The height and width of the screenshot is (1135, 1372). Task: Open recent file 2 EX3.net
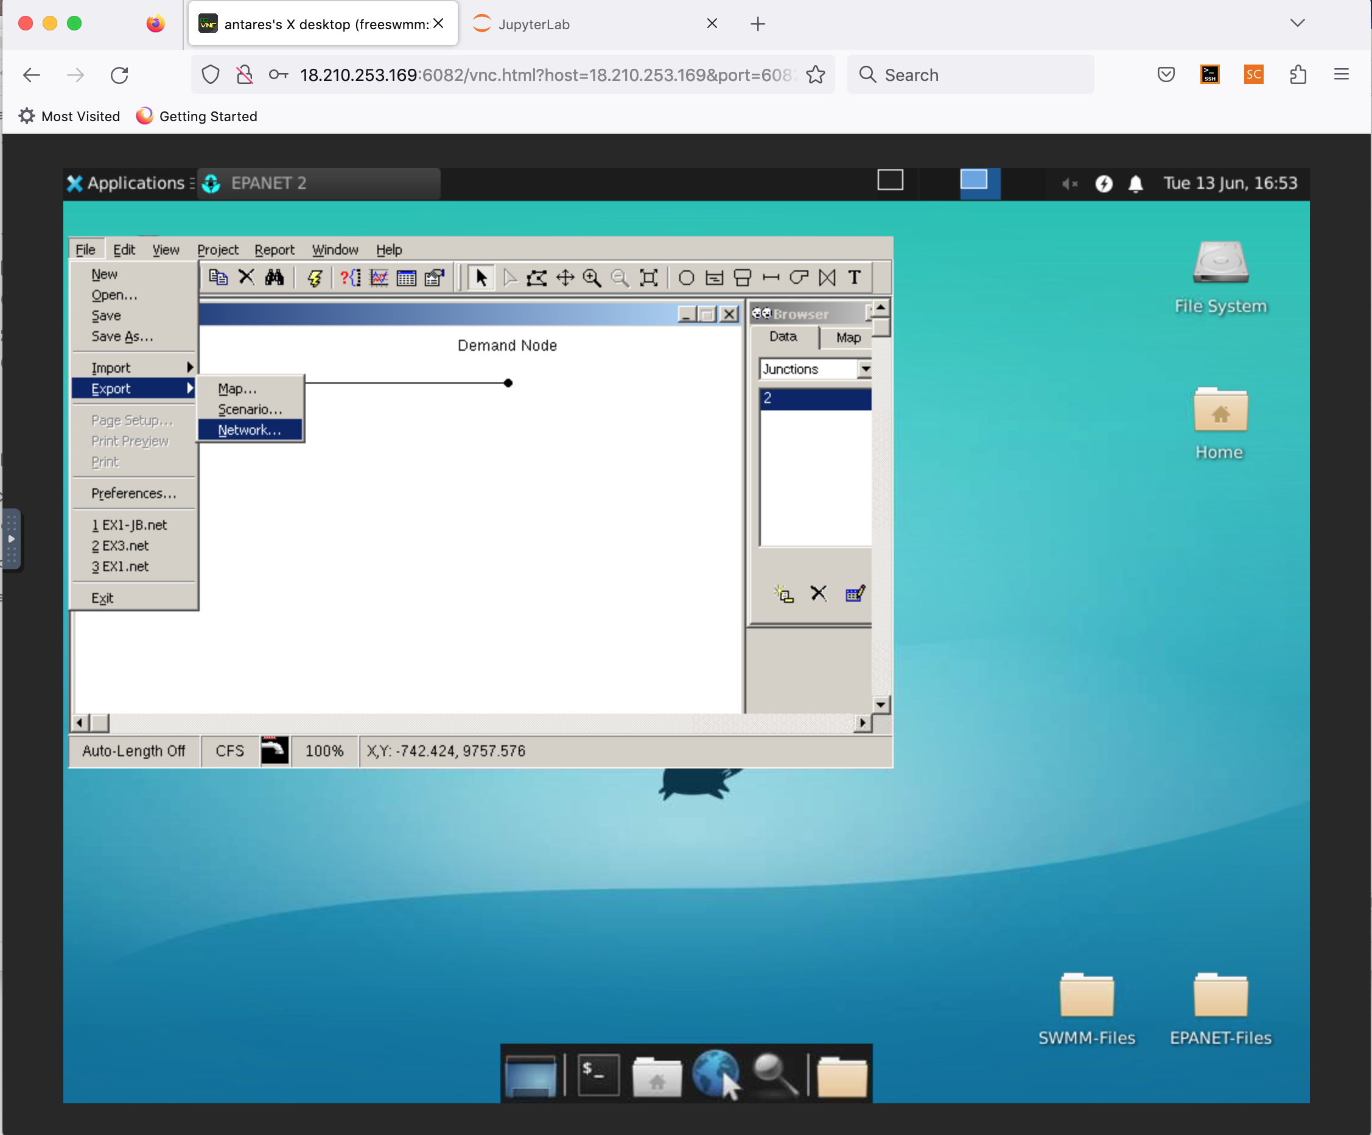coord(134,546)
